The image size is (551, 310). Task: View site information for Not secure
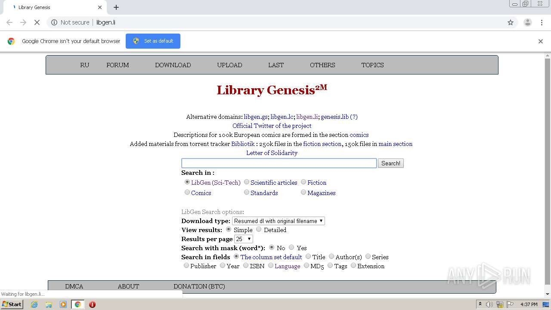pyautogui.click(x=70, y=22)
